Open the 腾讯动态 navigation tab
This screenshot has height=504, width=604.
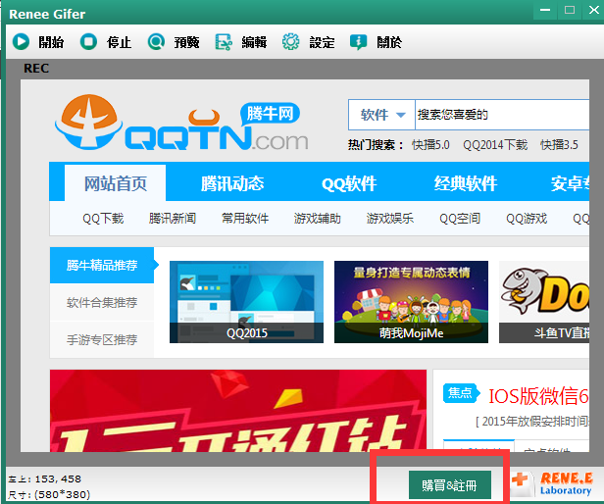coord(232,183)
